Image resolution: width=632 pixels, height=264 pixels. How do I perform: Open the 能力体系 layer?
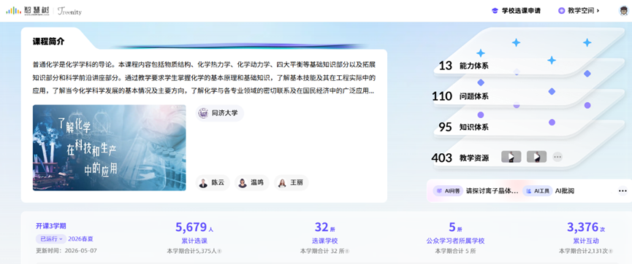pyautogui.click(x=474, y=66)
